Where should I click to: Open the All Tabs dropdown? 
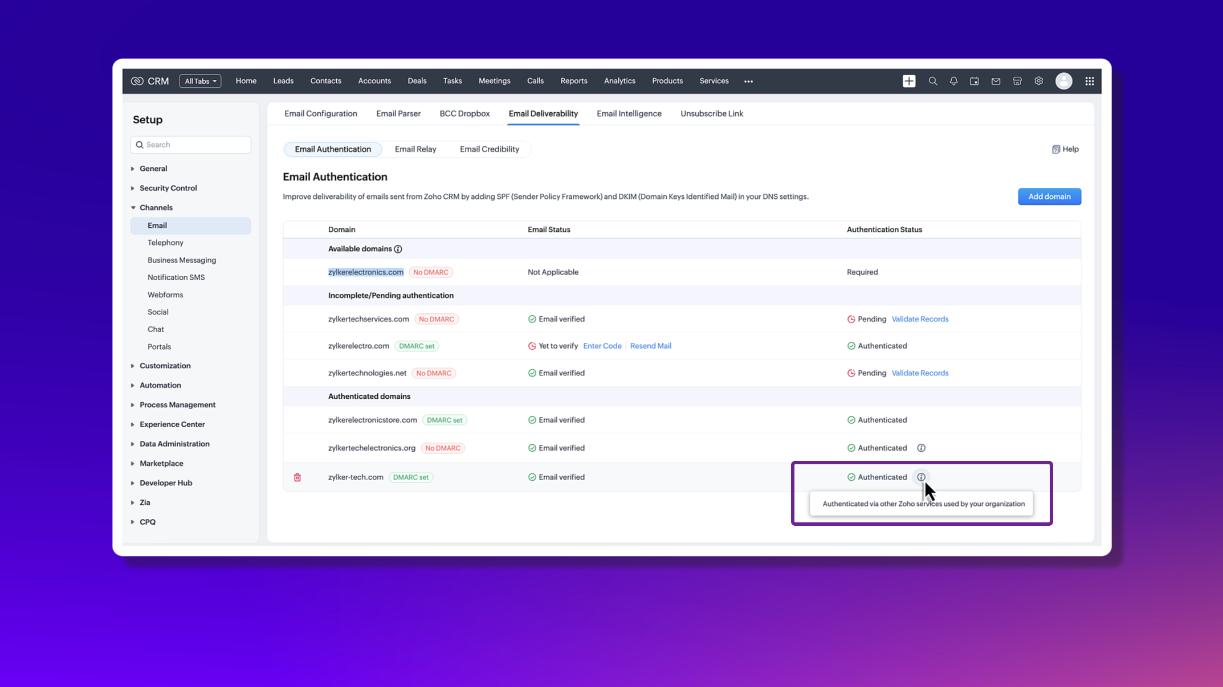point(200,81)
